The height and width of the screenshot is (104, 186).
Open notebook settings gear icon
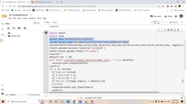click(x=176, y=16)
